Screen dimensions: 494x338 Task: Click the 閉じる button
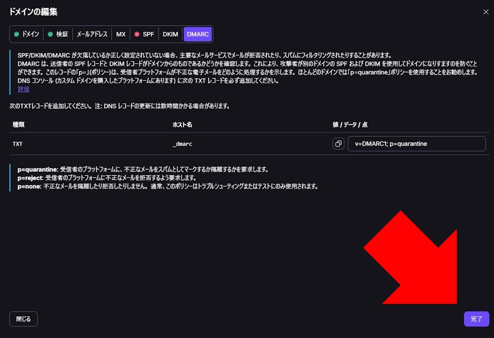pos(23,319)
